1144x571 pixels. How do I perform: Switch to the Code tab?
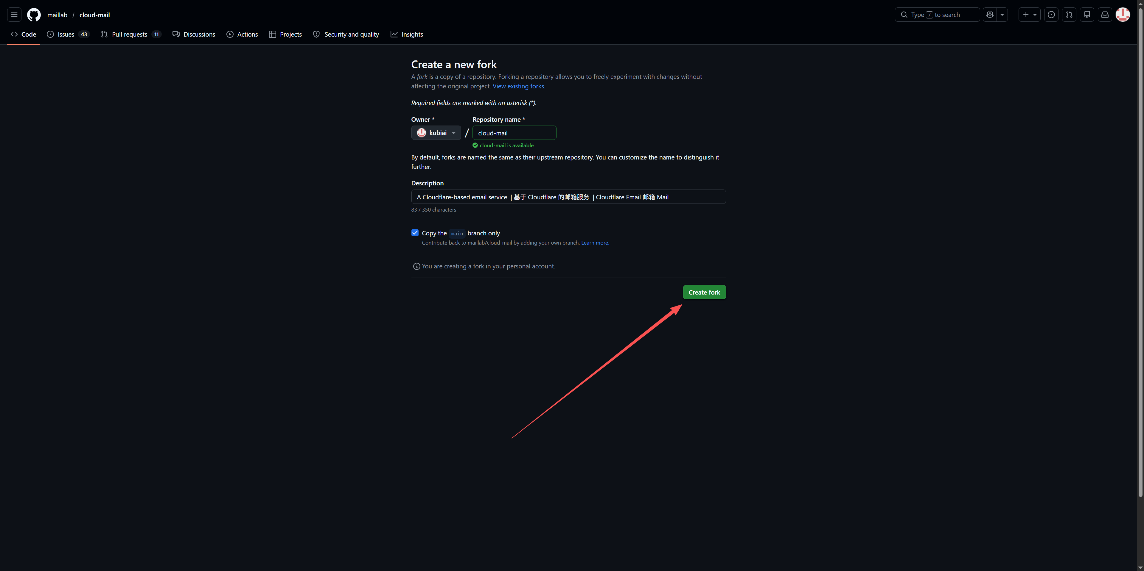tap(24, 34)
